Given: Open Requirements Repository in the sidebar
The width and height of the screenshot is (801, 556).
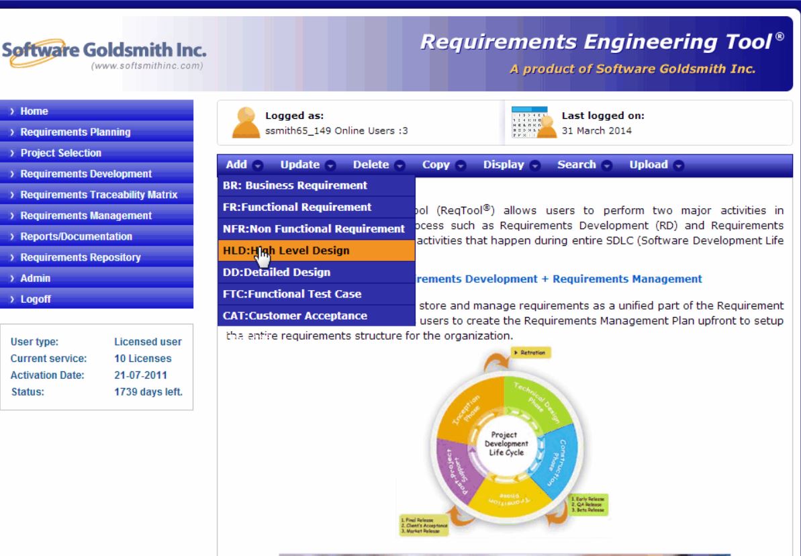Looking at the screenshot, I should click(97, 258).
